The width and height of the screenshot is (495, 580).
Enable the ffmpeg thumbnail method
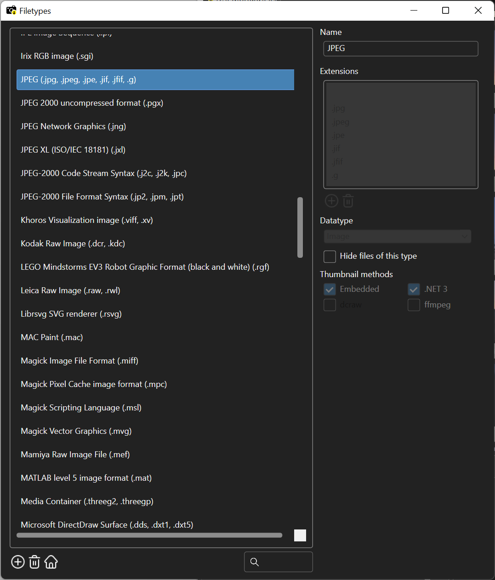414,305
